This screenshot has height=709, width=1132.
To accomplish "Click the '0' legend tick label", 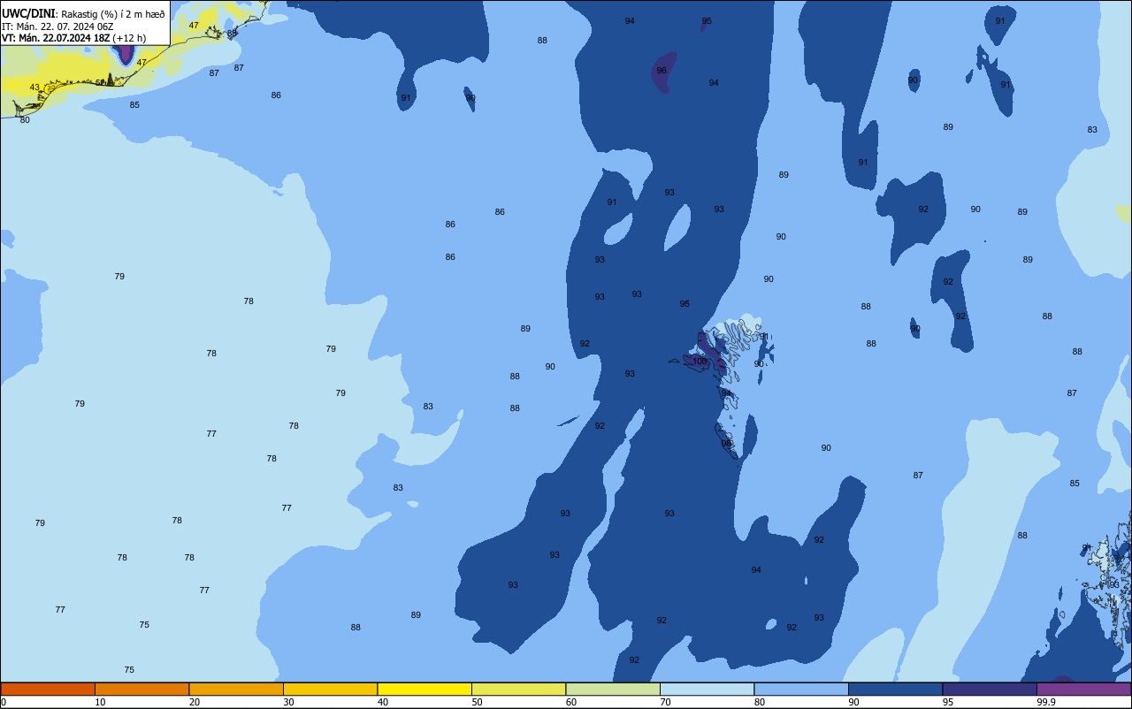I will (4, 702).
